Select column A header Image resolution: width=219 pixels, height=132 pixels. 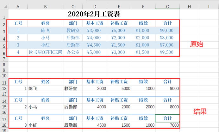[18, 7]
